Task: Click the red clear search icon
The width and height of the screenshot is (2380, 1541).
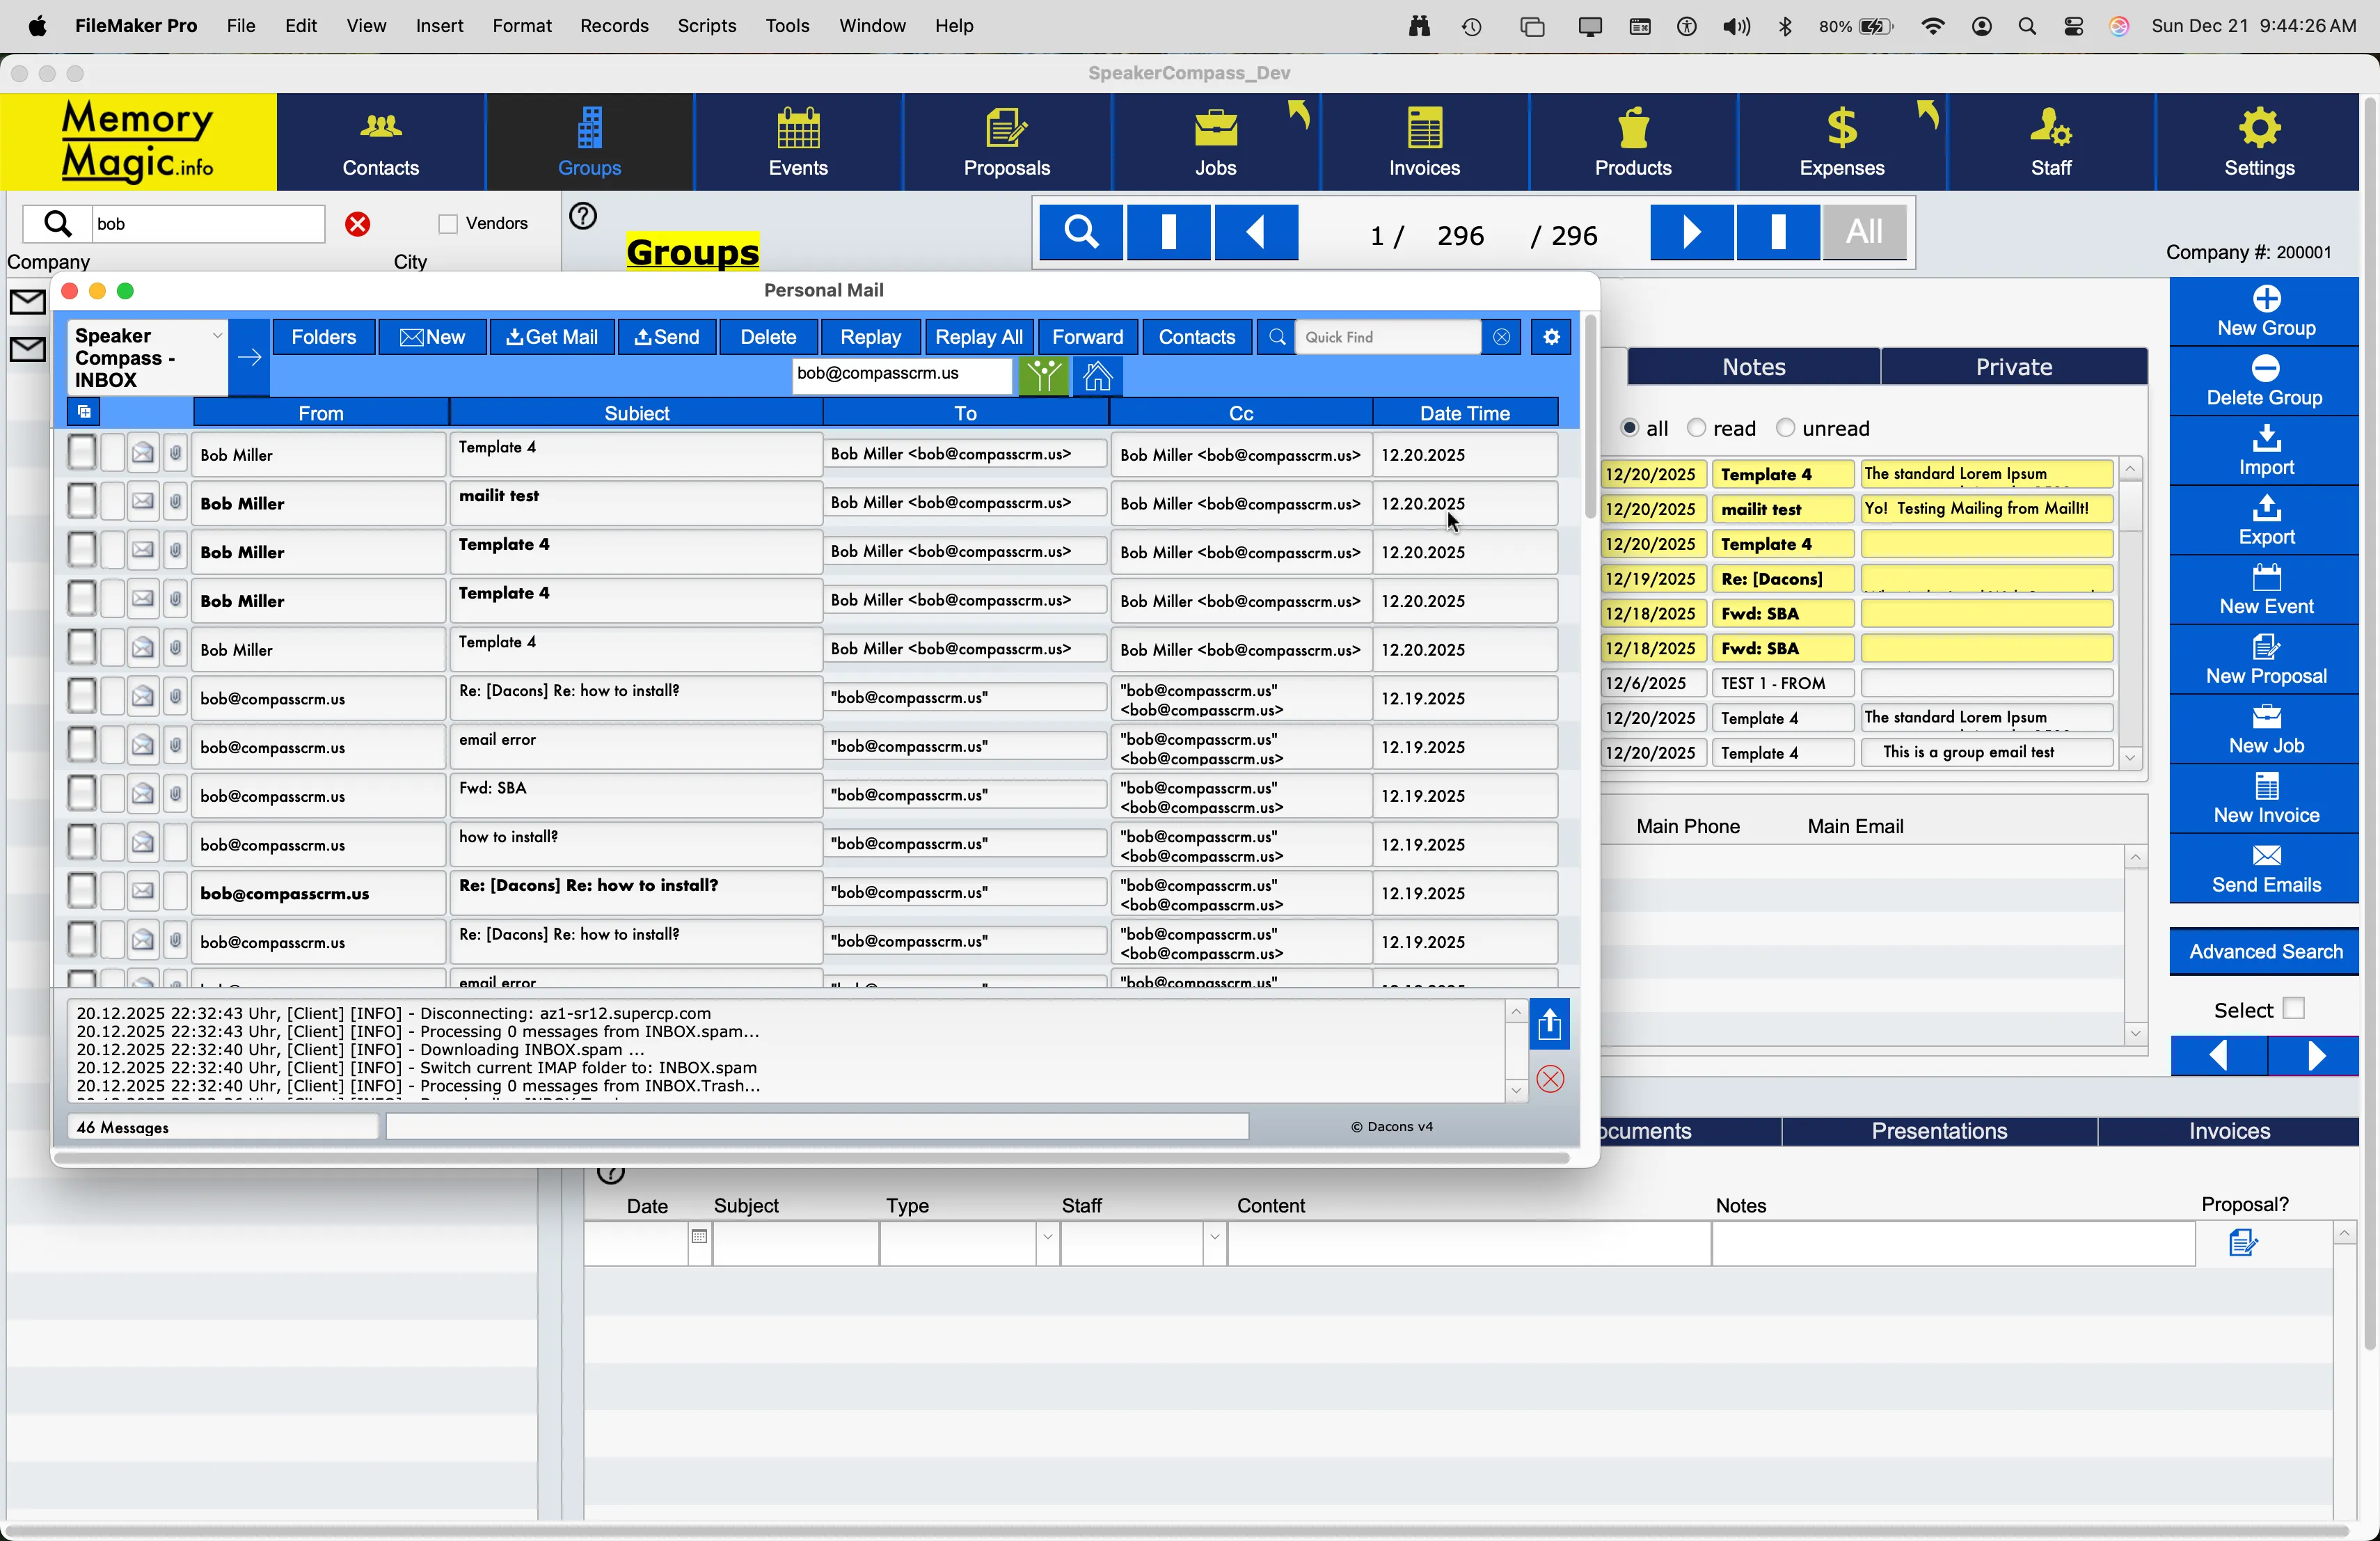Action: click(x=358, y=224)
